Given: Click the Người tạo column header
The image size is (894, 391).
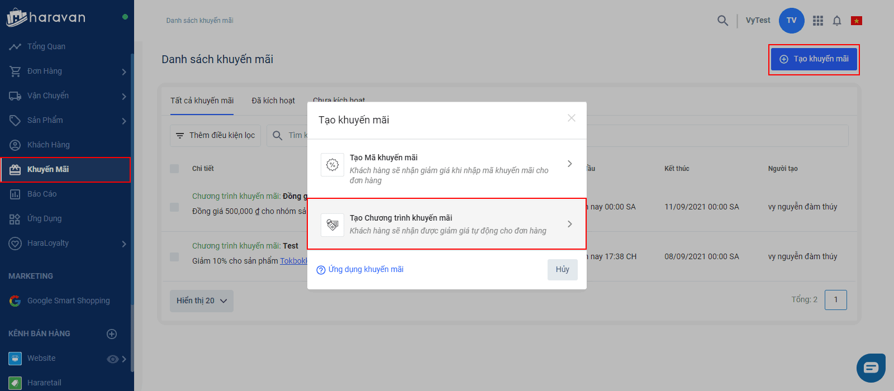Looking at the screenshot, I should 783,169.
